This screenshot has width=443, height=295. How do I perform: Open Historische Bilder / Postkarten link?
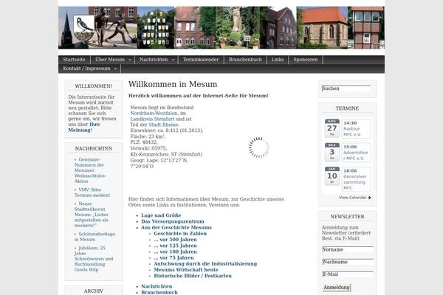point(193,276)
